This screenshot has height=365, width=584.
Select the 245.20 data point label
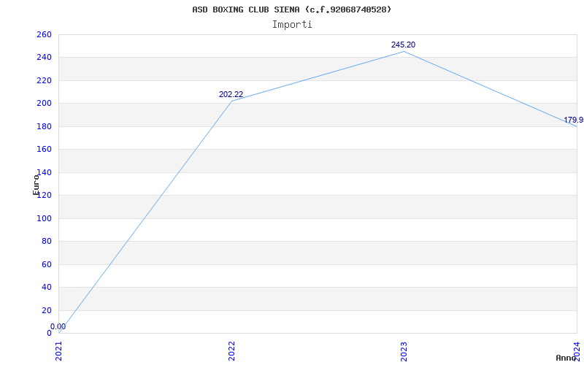pyautogui.click(x=403, y=45)
